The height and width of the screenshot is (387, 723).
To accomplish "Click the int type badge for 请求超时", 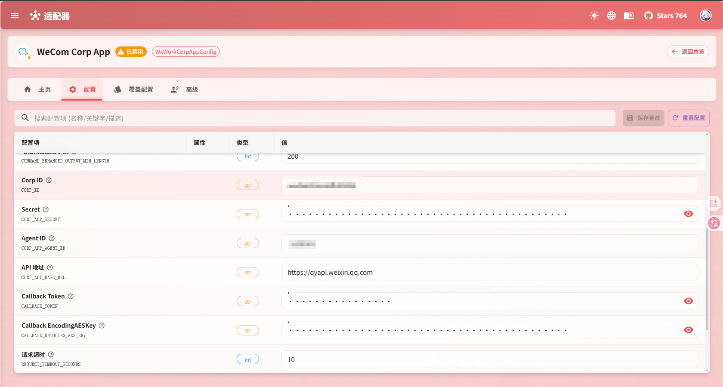I will coord(248,359).
